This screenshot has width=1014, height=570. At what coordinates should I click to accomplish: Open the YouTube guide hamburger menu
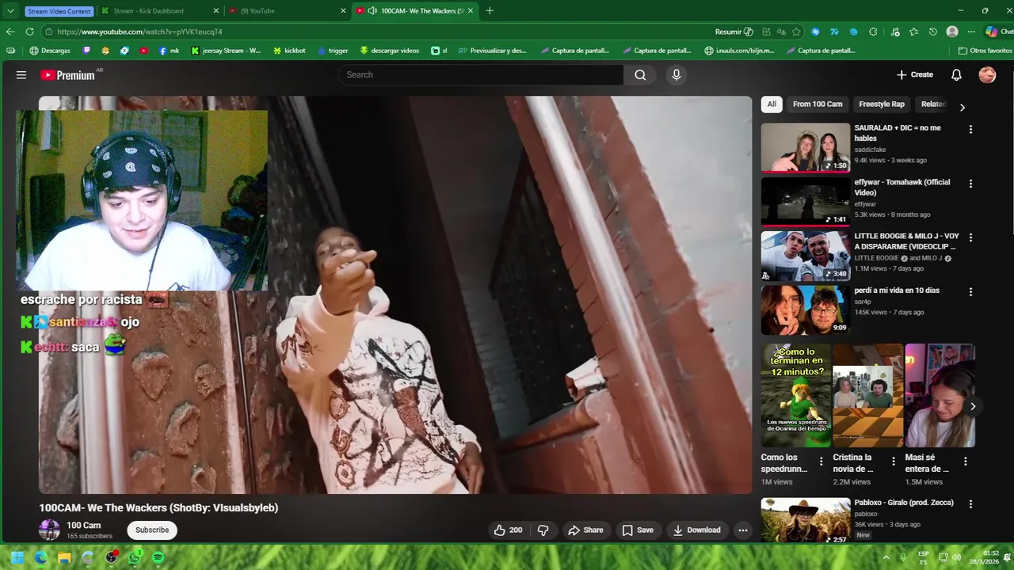[x=21, y=74]
